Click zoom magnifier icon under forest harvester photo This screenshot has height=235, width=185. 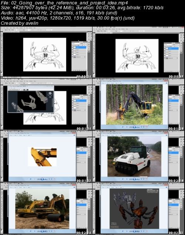123,127
